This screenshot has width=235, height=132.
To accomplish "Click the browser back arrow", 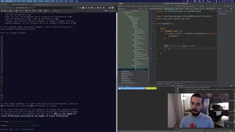I will tap(2, 8).
